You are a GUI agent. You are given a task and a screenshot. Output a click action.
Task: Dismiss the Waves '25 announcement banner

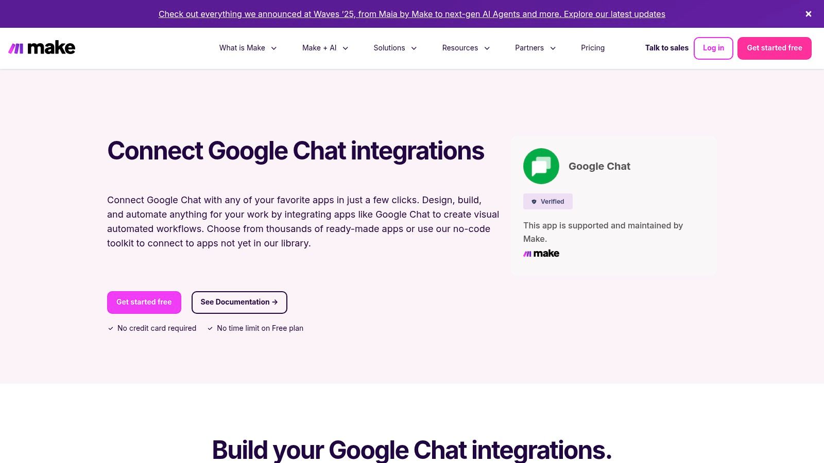coord(808,14)
